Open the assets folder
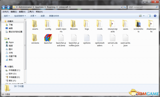Screen dimensions: 160x97 pyautogui.click(x=35, y=25)
